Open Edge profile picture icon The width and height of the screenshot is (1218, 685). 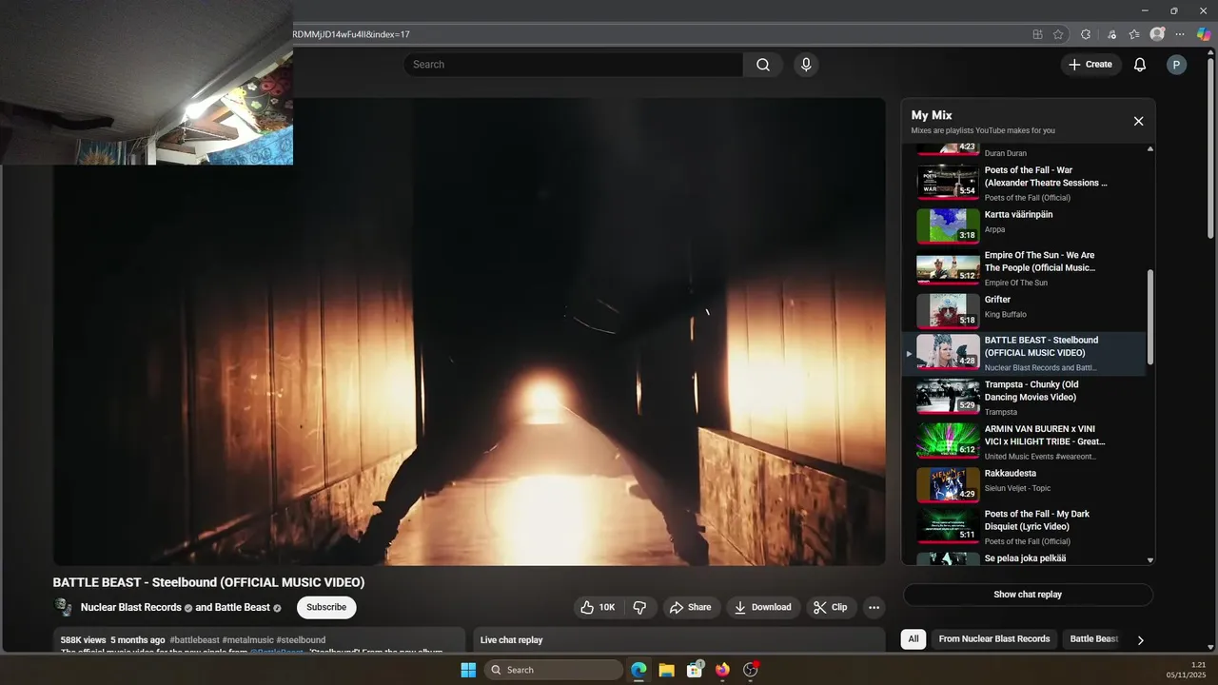tap(1157, 34)
